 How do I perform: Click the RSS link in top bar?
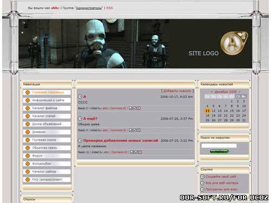(109, 8)
